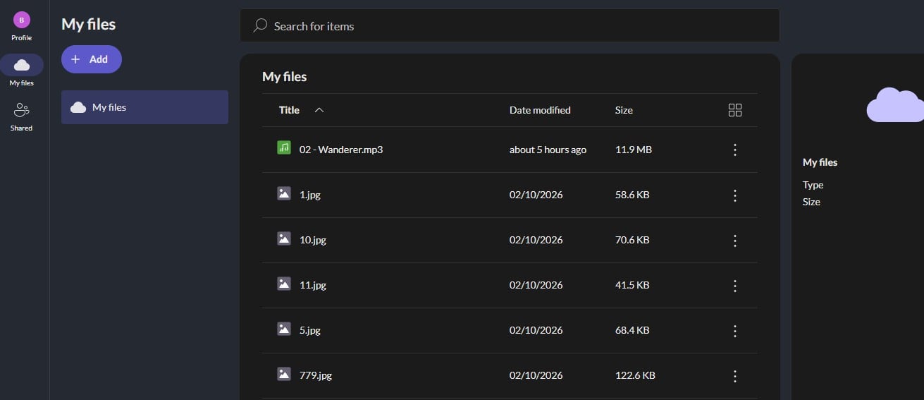The image size is (924, 400).
Task: Focus the Search for items field
Action: [510, 25]
